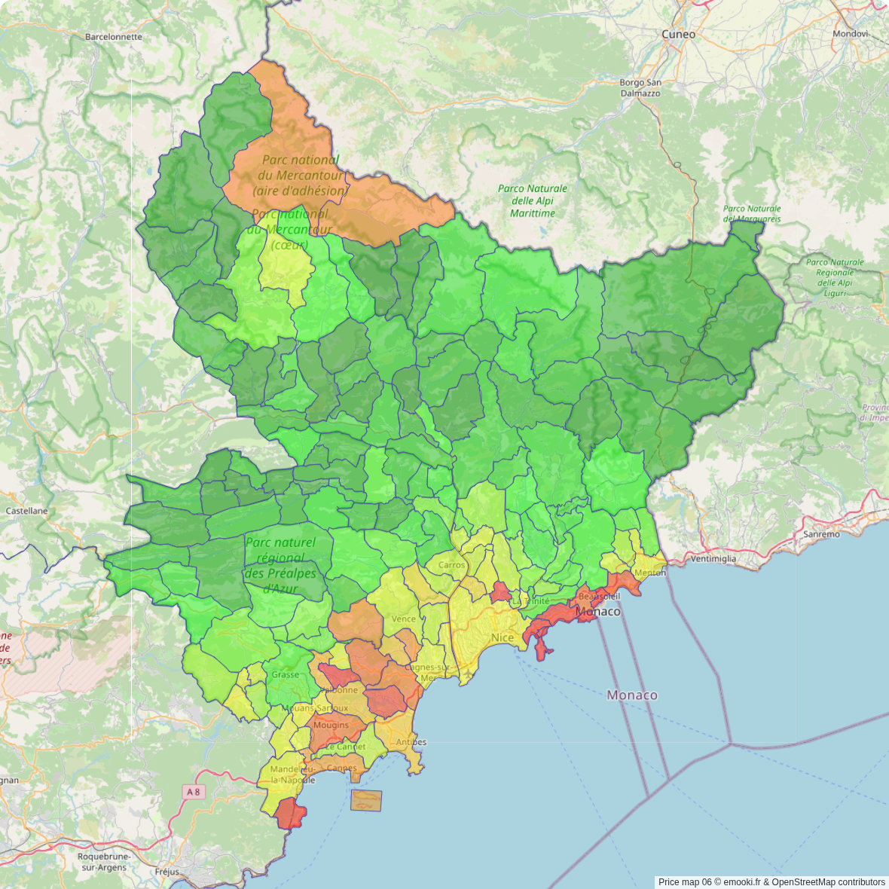
Task: Open the OpenStreetMap contributors link
Action: pos(828,882)
